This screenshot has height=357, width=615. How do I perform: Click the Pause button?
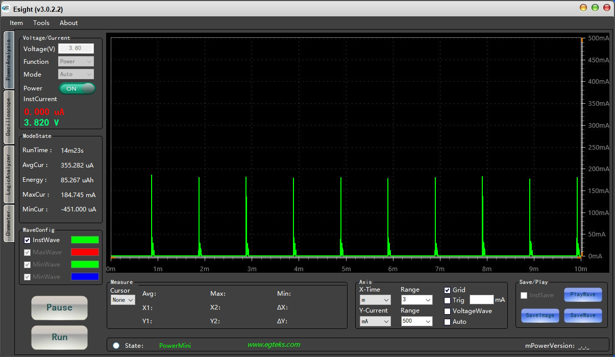pos(59,308)
